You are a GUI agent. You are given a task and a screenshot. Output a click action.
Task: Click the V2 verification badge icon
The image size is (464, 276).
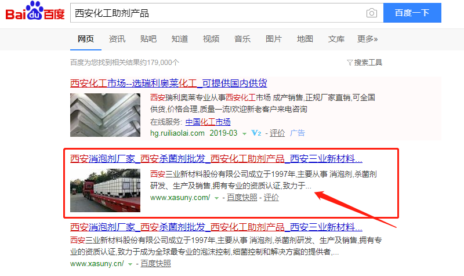tap(256, 133)
